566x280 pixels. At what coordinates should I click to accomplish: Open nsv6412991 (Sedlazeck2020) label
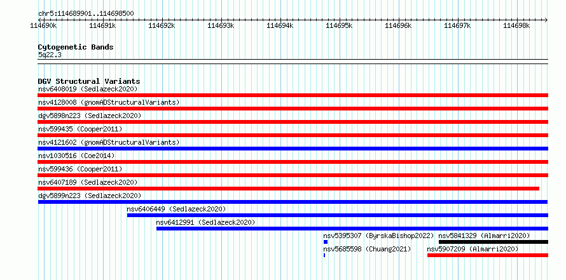click(x=205, y=222)
